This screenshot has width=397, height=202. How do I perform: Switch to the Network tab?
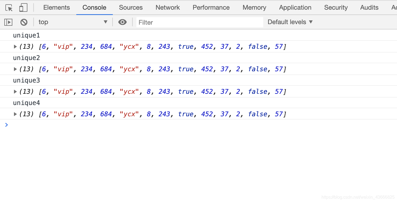click(168, 8)
